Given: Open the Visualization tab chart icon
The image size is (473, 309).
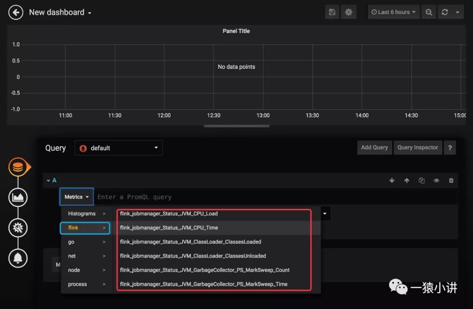Looking at the screenshot, I should tap(18, 197).
